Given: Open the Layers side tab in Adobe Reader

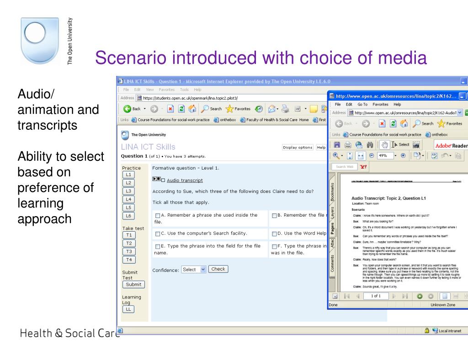Looking at the screenshot, I should [x=332, y=213].
